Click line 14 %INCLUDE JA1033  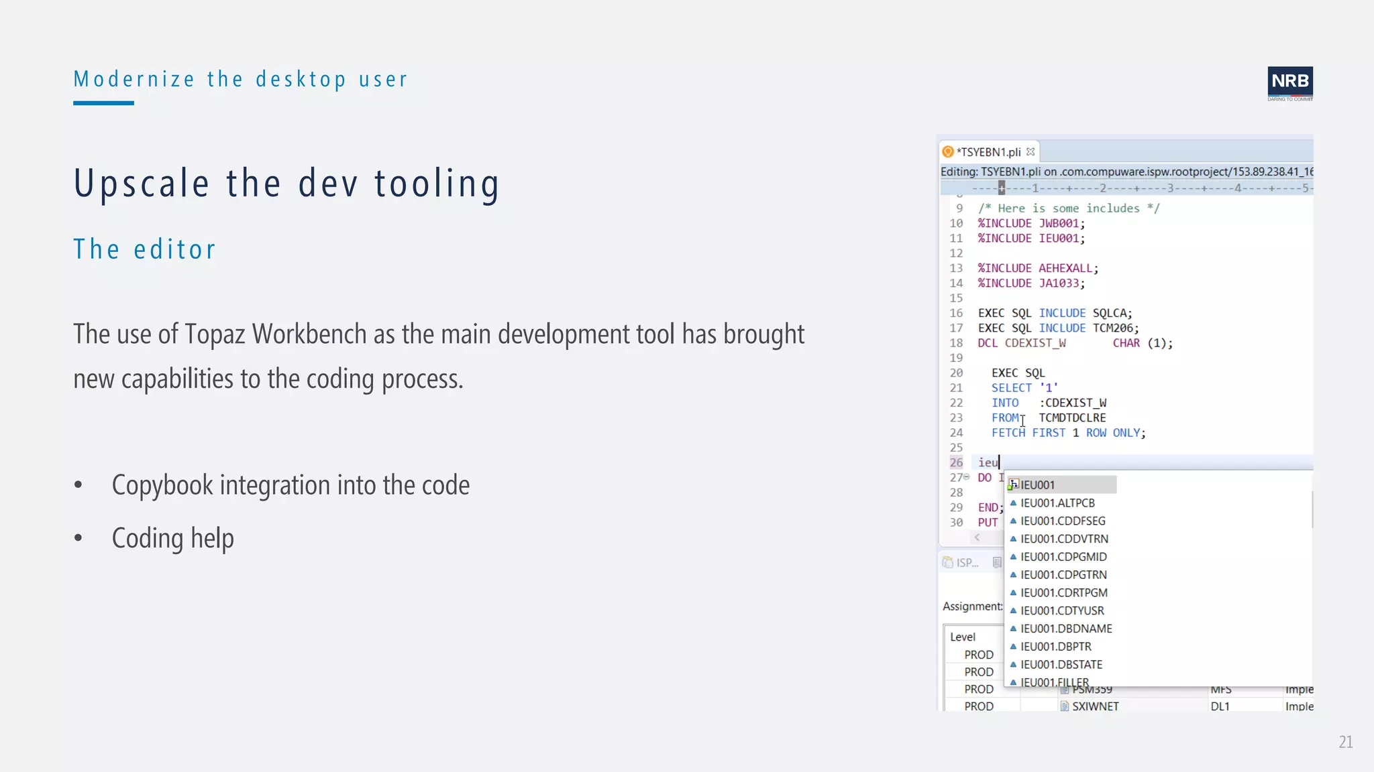pyautogui.click(x=1031, y=283)
